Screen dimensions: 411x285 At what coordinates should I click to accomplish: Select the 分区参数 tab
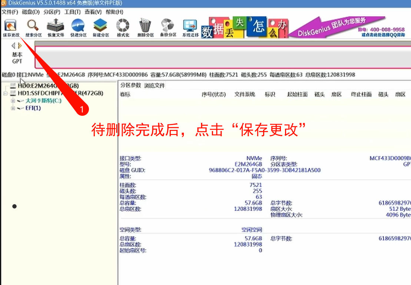click(x=130, y=85)
